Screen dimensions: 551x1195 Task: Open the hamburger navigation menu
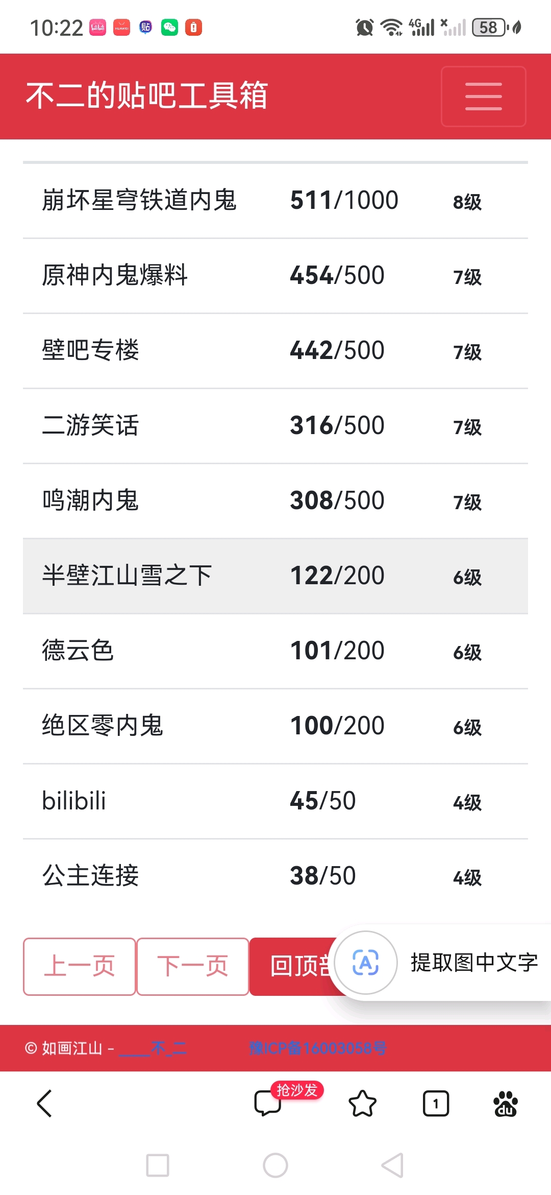coord(483,96)
